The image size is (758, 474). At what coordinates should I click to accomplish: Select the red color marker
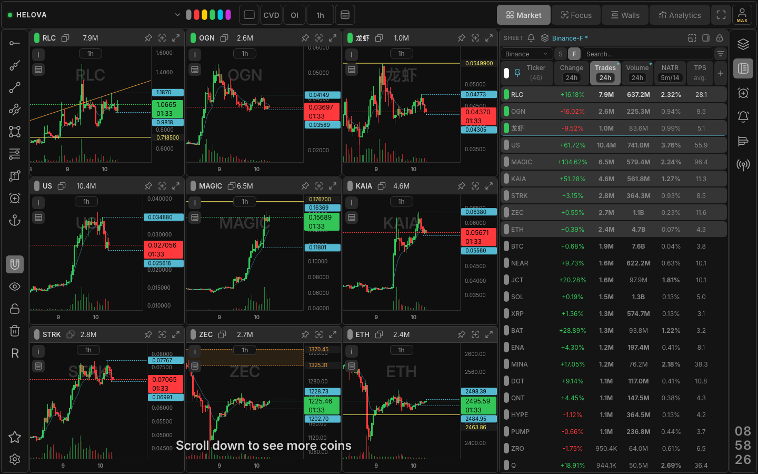click(x=197, y=15)
